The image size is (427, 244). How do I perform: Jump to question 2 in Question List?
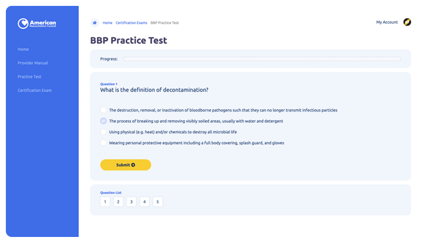coord(118,202)
